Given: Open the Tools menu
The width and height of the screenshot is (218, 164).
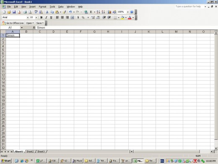Looking at the screenshot, I should click(x=52, y=7).
